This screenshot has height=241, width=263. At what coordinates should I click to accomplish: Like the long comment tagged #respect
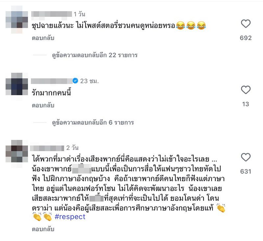click(x=246, y=157)
